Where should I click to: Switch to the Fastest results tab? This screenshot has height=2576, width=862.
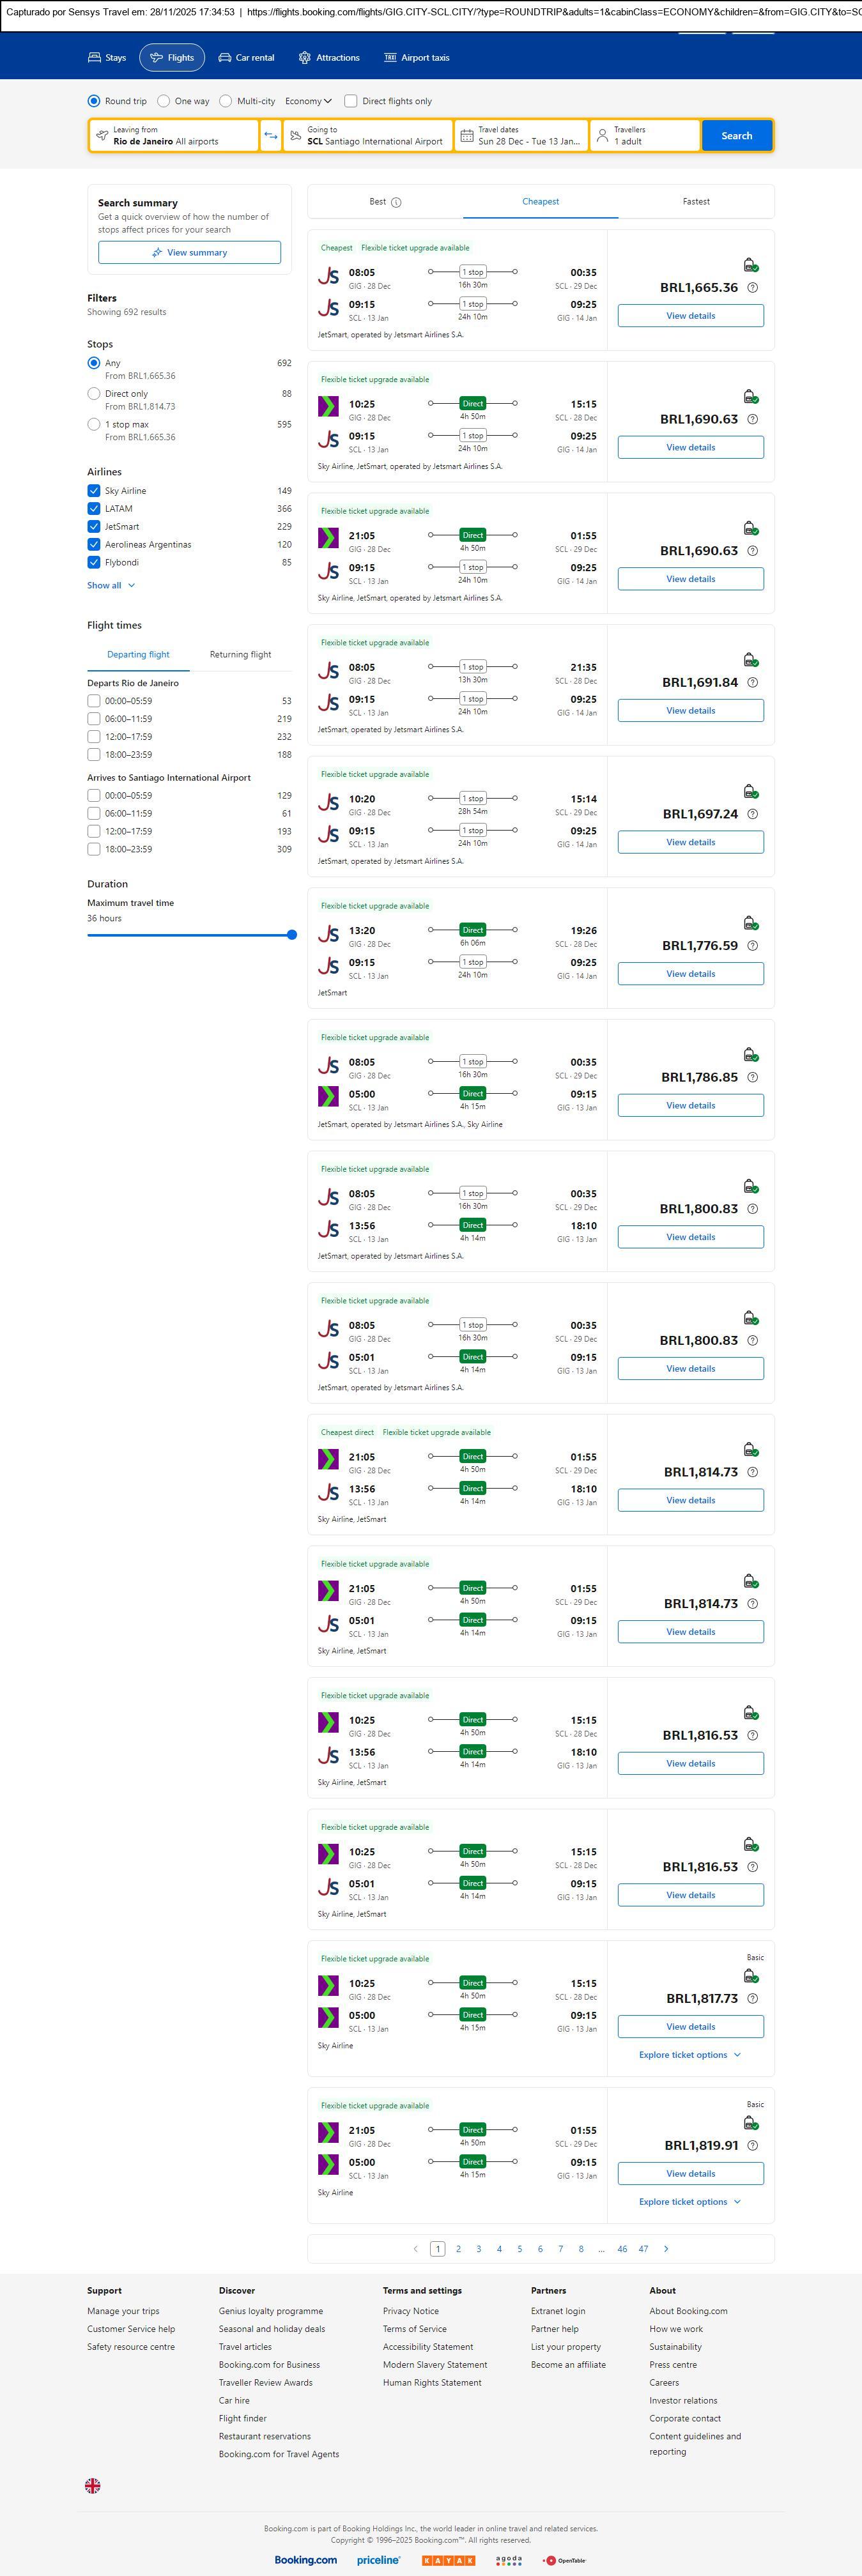coord(696,202)
